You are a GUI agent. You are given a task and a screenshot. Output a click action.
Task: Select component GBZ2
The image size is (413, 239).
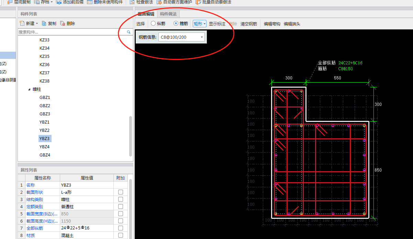(x=45, y=106)
